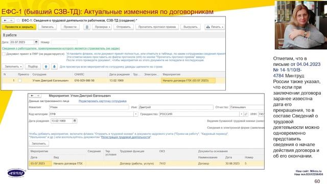327x184 pixels.
Task: Click the forward arrow in ЕФС-1 window
Action: pyautogui.click(x=11, y=20)
